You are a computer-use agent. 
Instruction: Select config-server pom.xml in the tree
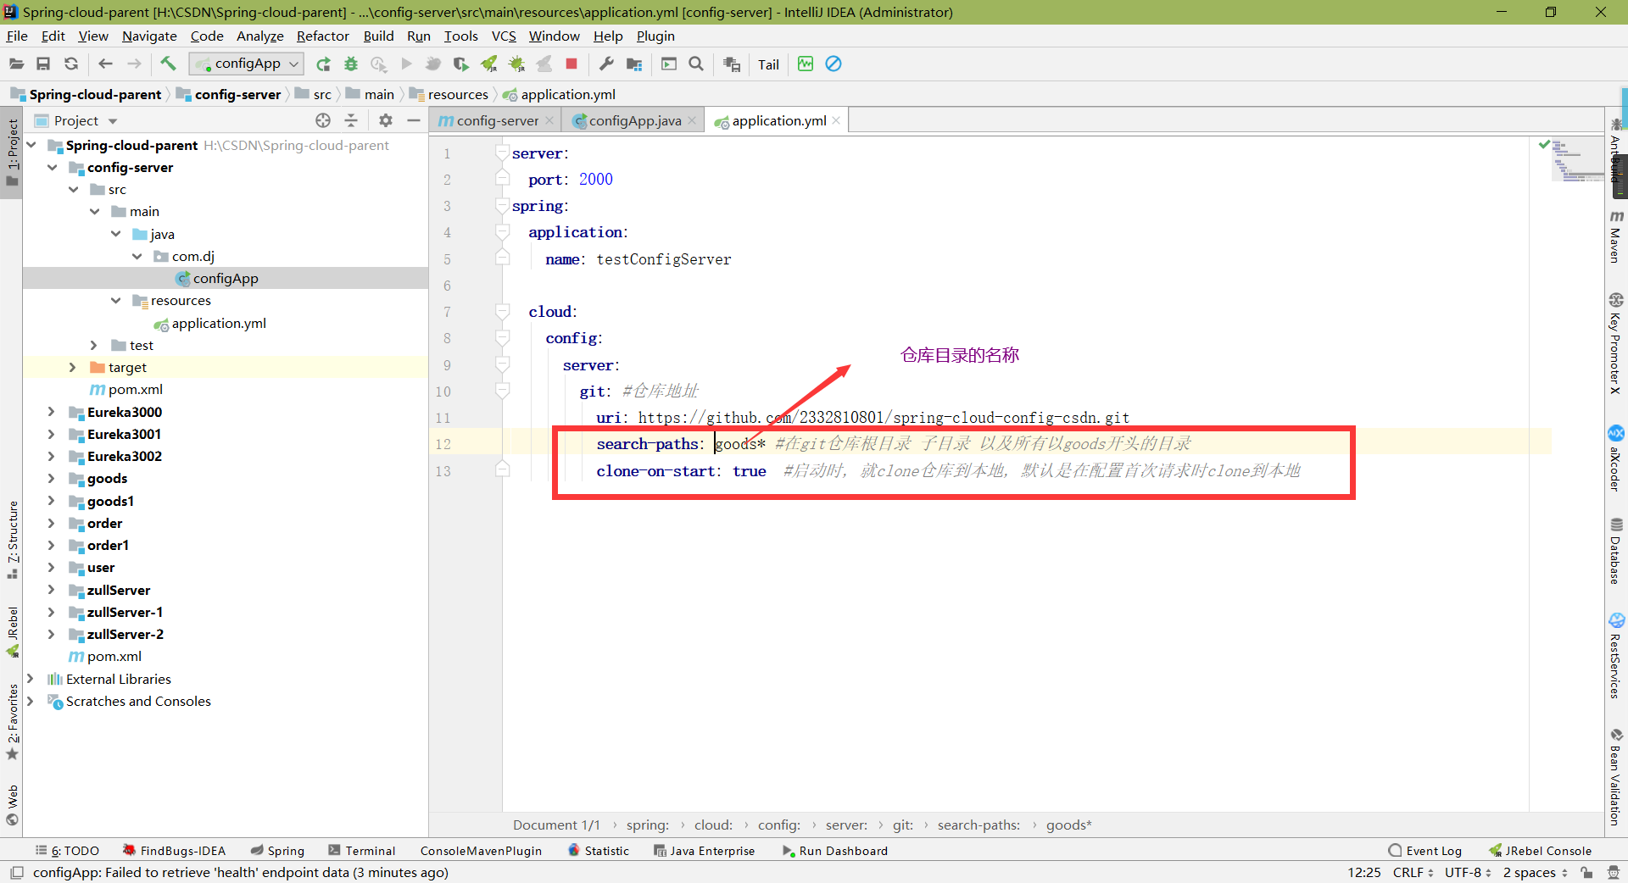tap(135, 389)
